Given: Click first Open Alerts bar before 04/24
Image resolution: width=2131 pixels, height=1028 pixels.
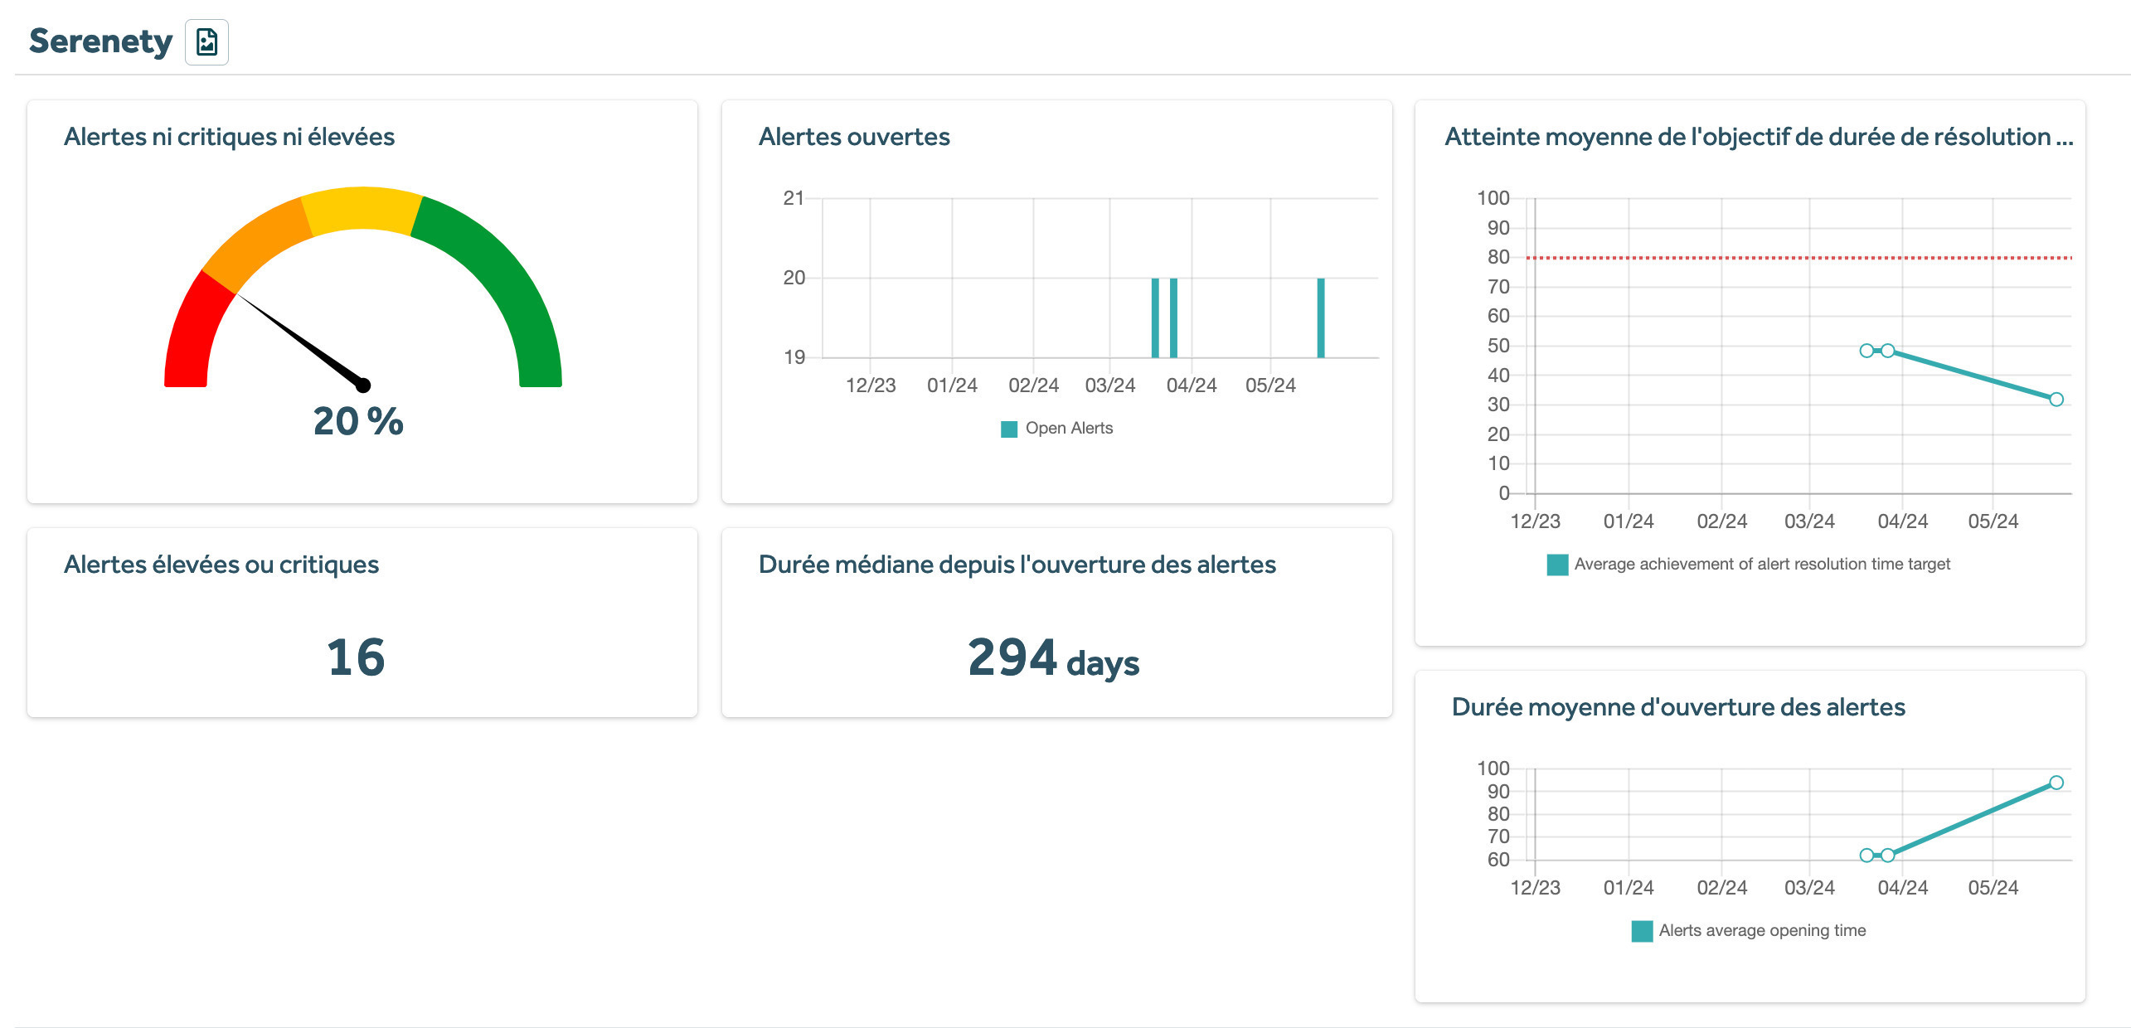Looking at the screenshot, I should (x=1155, y=318).
